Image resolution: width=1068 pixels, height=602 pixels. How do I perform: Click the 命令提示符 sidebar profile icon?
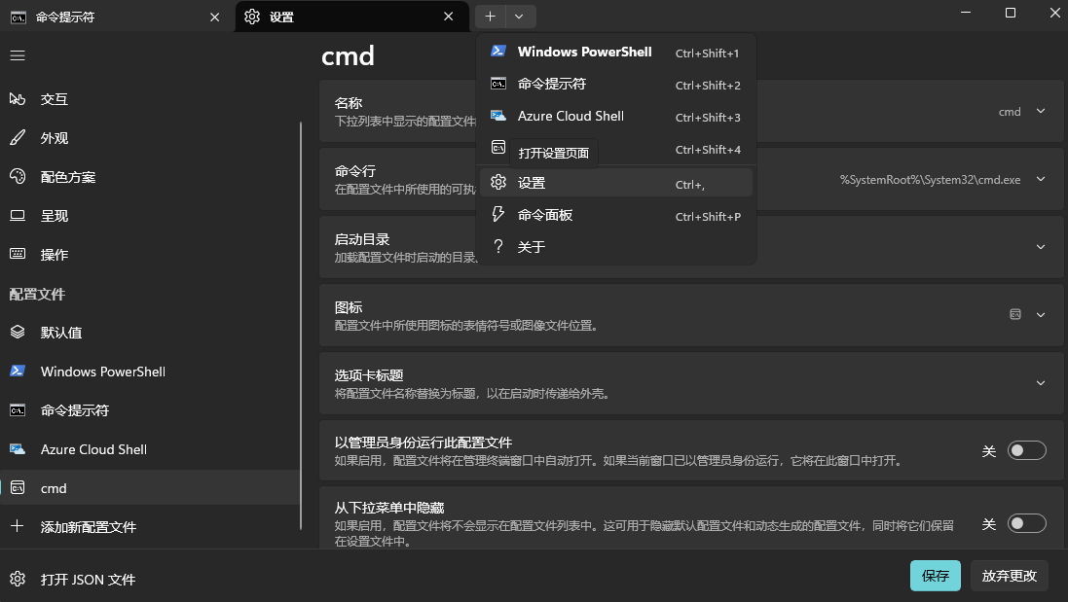tap(18, 410)
